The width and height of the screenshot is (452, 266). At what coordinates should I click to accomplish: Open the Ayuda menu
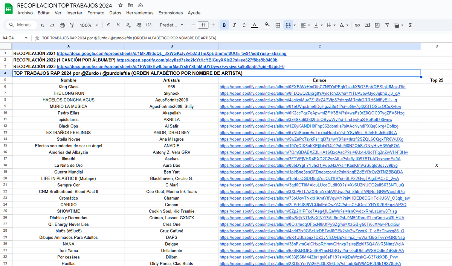click(x=194, y=13)
